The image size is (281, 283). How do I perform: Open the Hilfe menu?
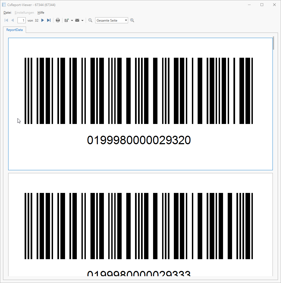[41, 13]
